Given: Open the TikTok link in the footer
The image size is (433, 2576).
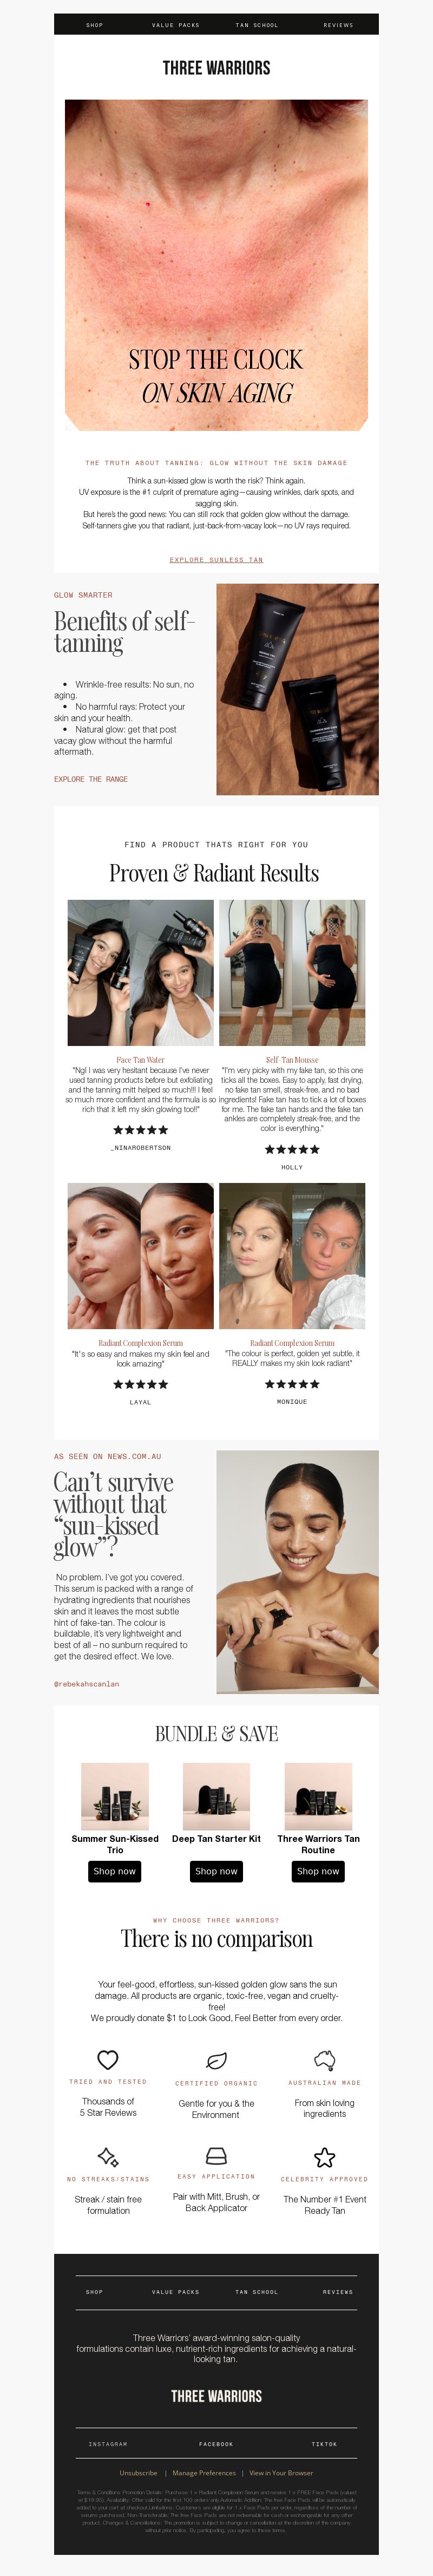Looking at the screenshot, I should point(324,2443).
